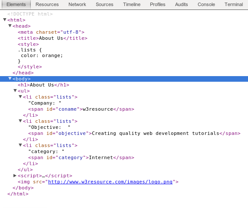Click the closing li tag after category span
Viewport: 248px width, 208px height.
pos(30,163)
